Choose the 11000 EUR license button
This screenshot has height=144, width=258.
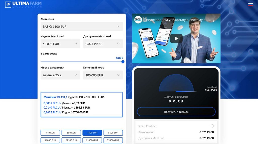click(x=50, y=140)
